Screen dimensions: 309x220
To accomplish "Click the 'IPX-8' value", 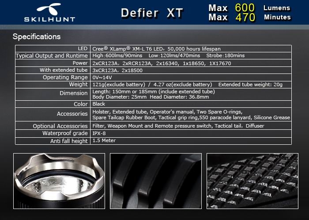I will pyautogui.click(x=99, y=133).
